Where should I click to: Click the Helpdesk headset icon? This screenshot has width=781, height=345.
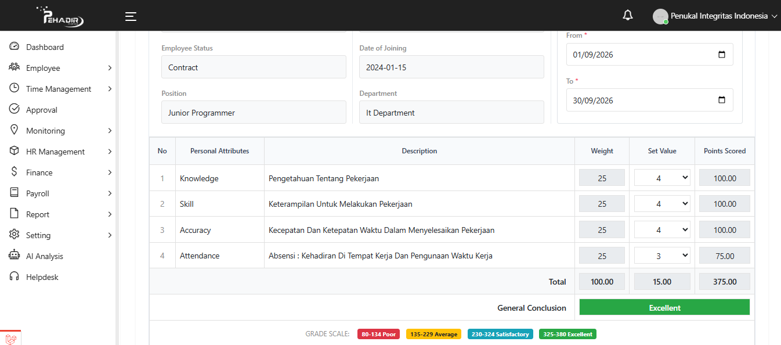coord(15,276)
